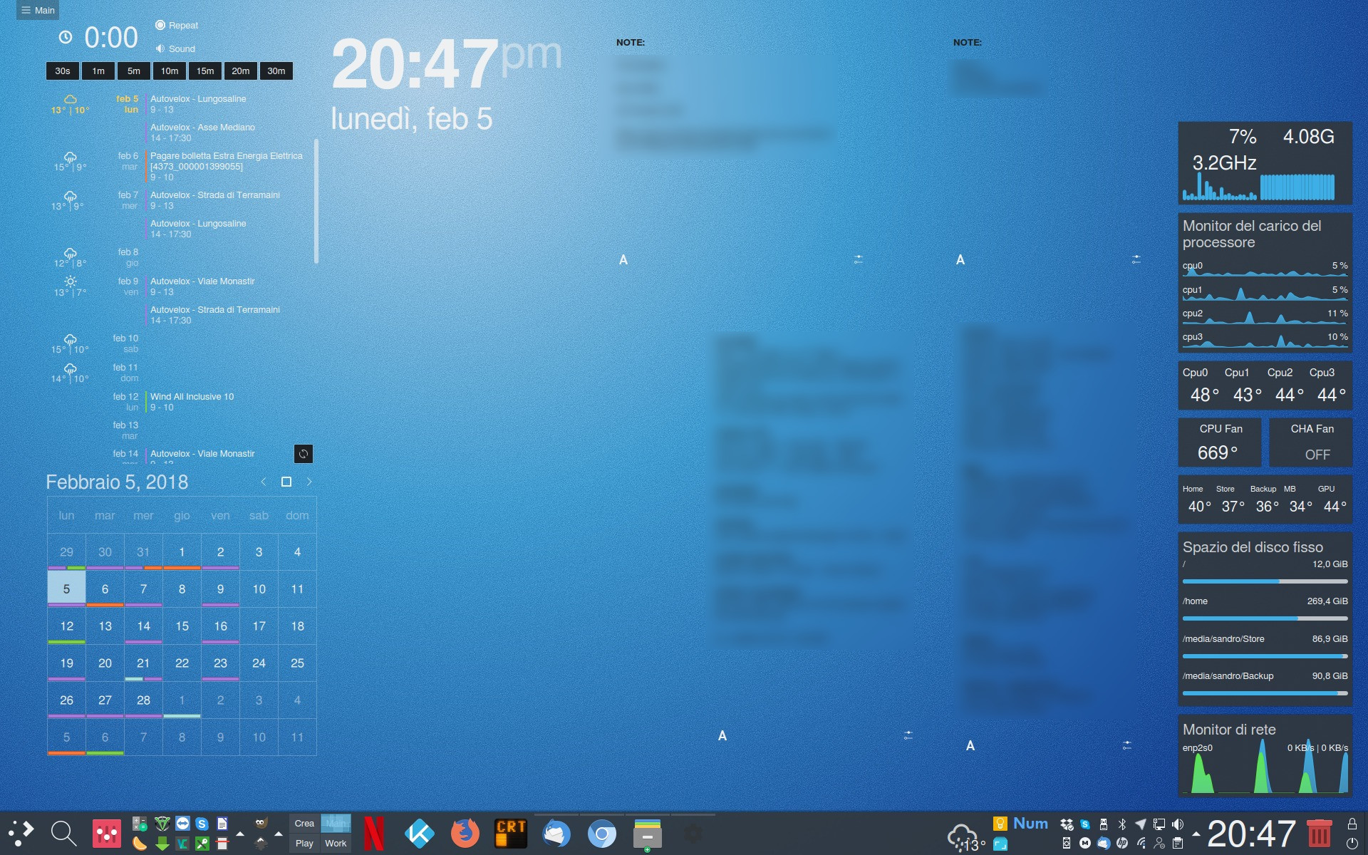Click the agenda list scrollbar

(x=316, y=201)
